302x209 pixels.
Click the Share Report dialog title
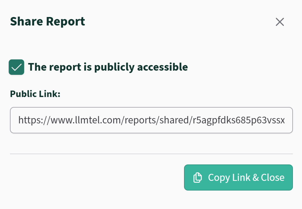(48, 22)
